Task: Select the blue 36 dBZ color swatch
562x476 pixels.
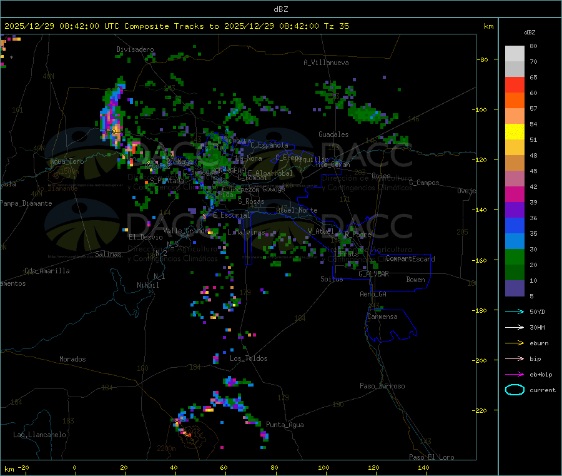Action: (515, 225)
